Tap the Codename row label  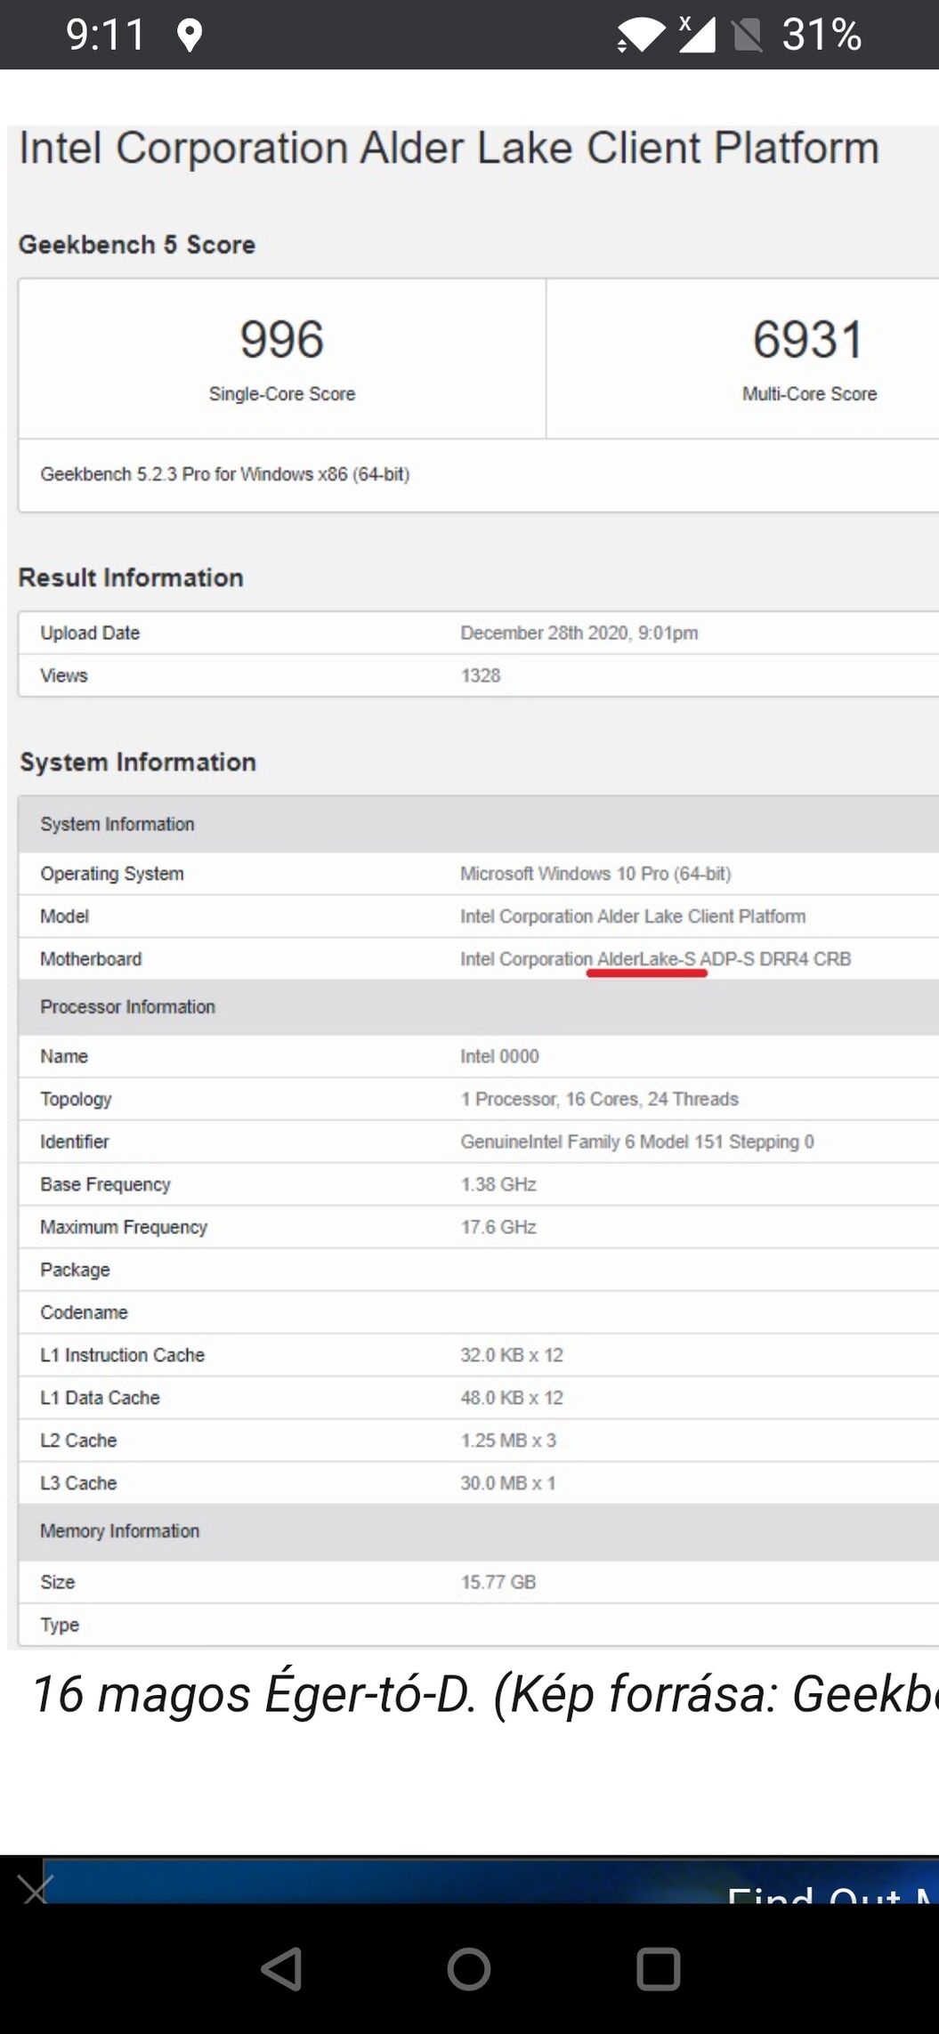tap(84, 1312)
